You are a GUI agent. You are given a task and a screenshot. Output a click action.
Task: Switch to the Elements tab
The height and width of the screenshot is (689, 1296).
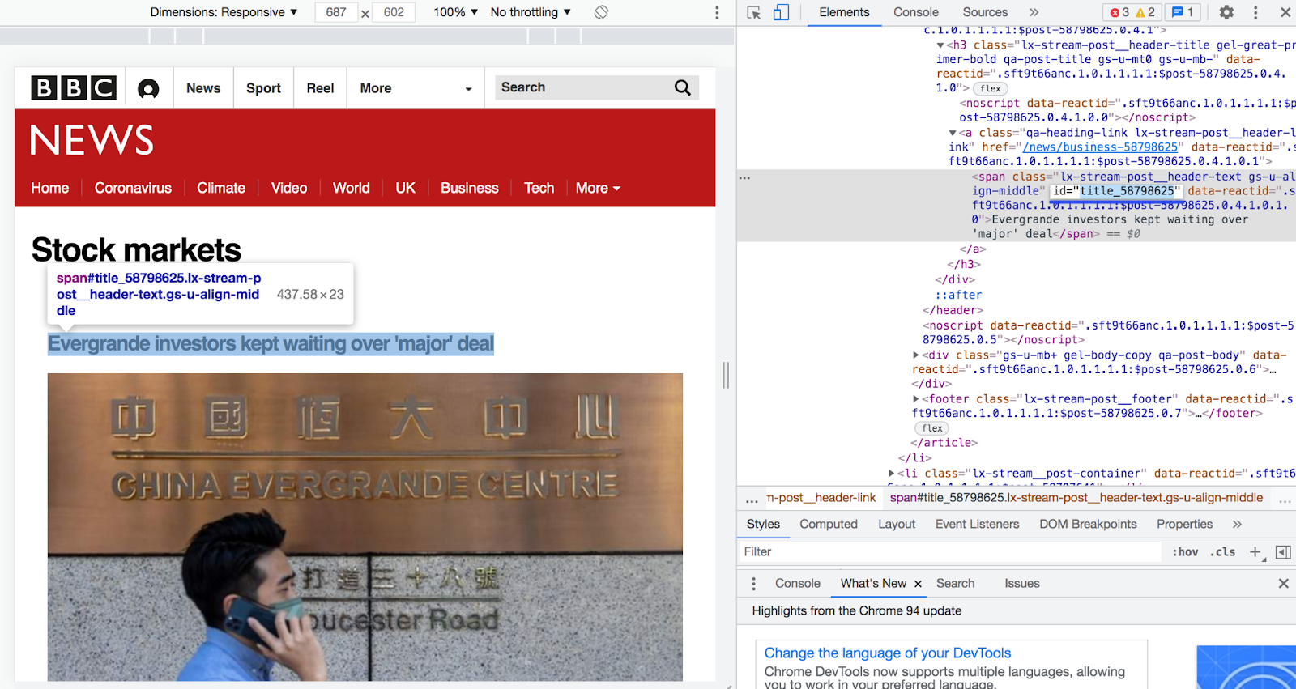click(x=844, y=12)
